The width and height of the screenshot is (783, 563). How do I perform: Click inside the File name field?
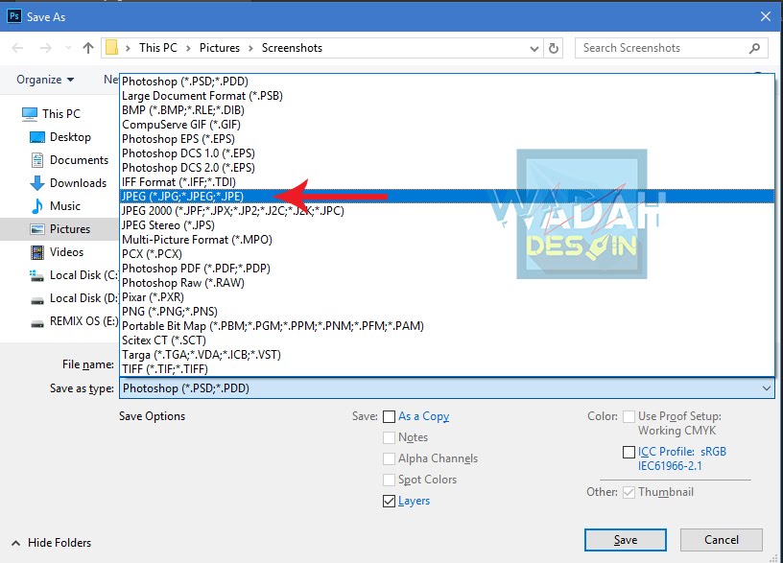point(288,364)
